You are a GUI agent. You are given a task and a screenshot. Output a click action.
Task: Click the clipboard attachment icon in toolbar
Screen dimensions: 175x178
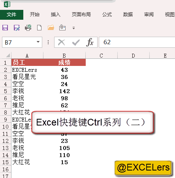(x=62, y=28)
